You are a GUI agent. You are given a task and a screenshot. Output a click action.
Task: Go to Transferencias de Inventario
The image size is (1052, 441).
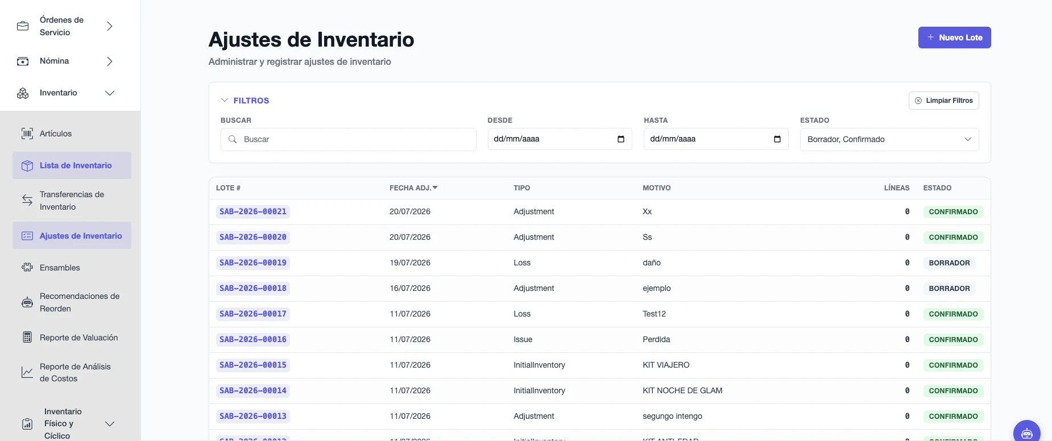[72, 201]
